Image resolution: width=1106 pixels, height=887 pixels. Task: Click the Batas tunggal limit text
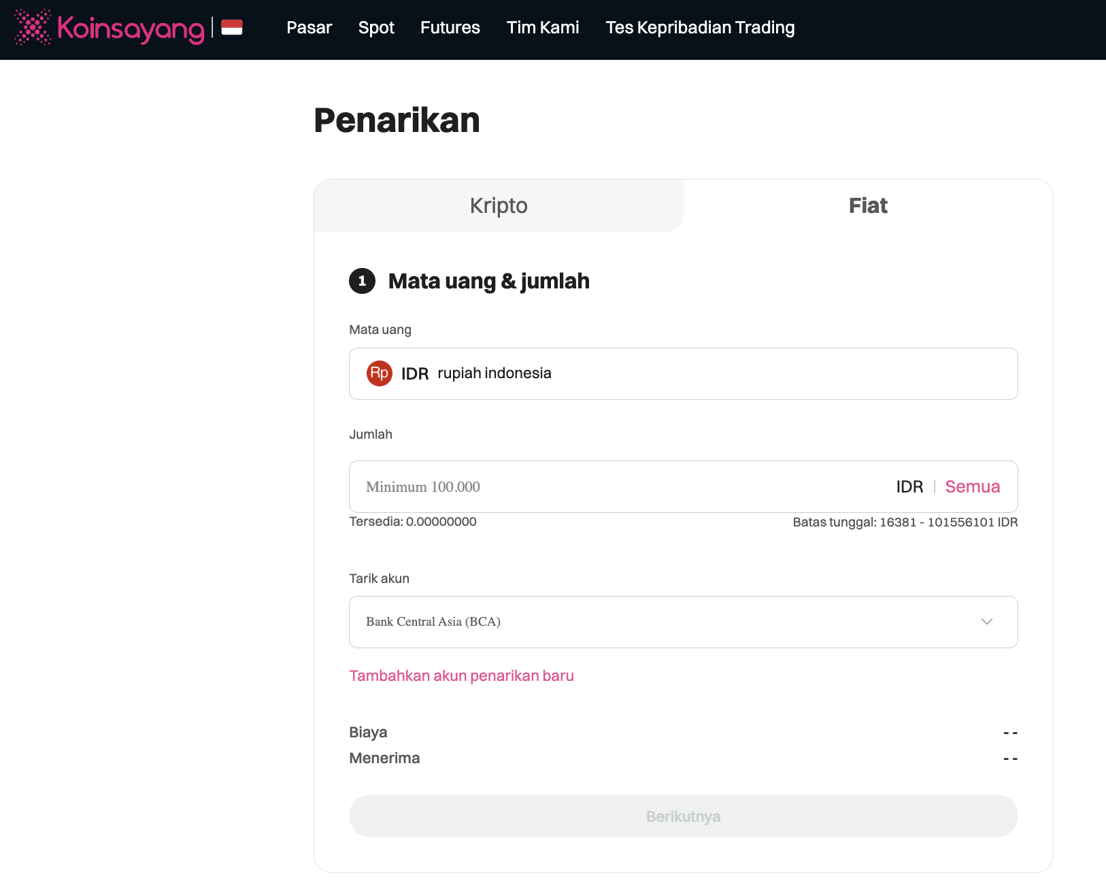pos(905,522)
